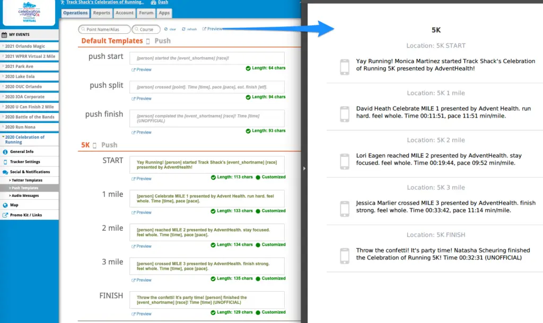The width and height of the screenshot is (543, 323).
Task: Expand 2020 Run Nona event
Action: pyautogui.click(x=30, y=127)
